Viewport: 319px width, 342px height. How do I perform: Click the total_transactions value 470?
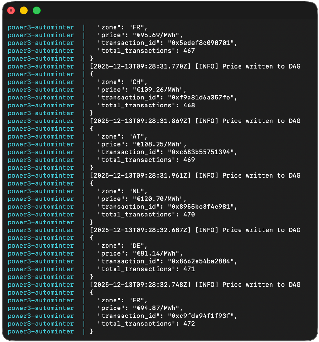tap(189, 215)
